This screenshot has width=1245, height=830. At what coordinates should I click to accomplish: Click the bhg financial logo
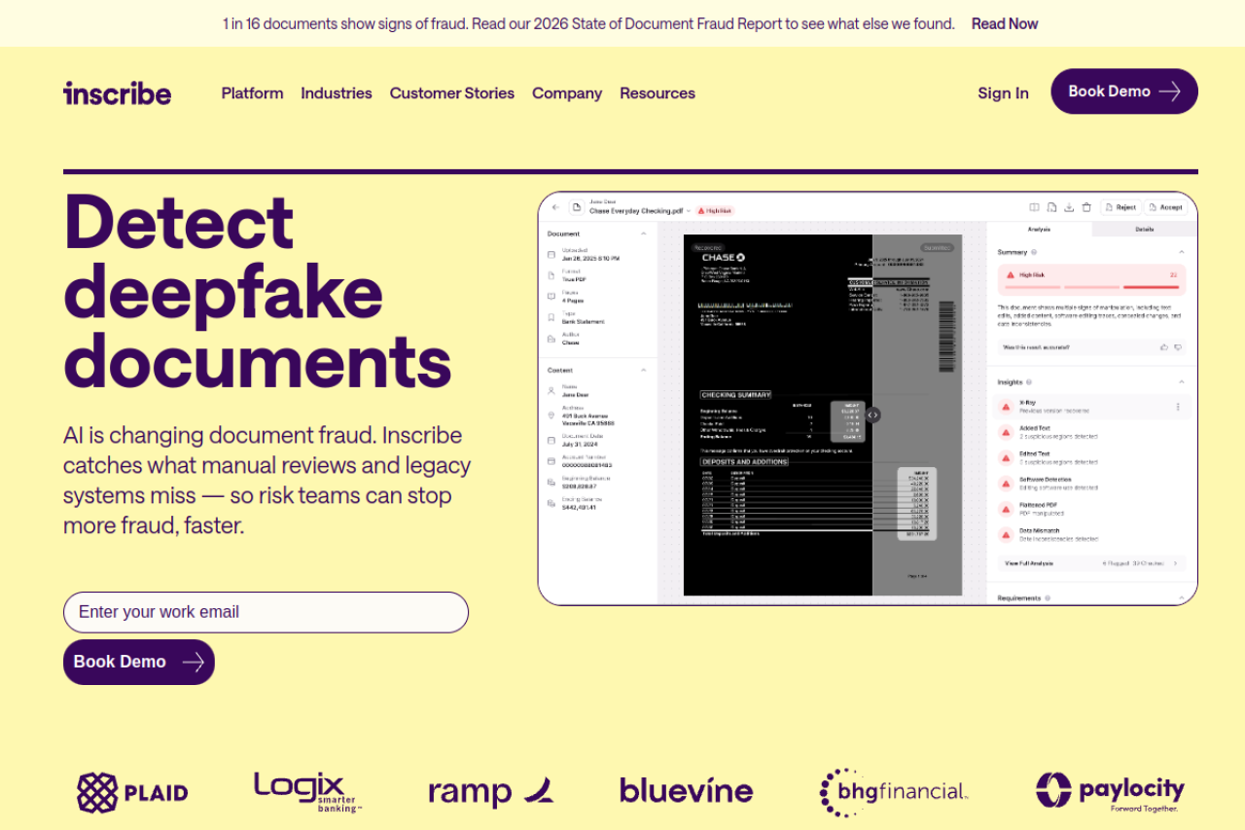click(x=894, y=792)
